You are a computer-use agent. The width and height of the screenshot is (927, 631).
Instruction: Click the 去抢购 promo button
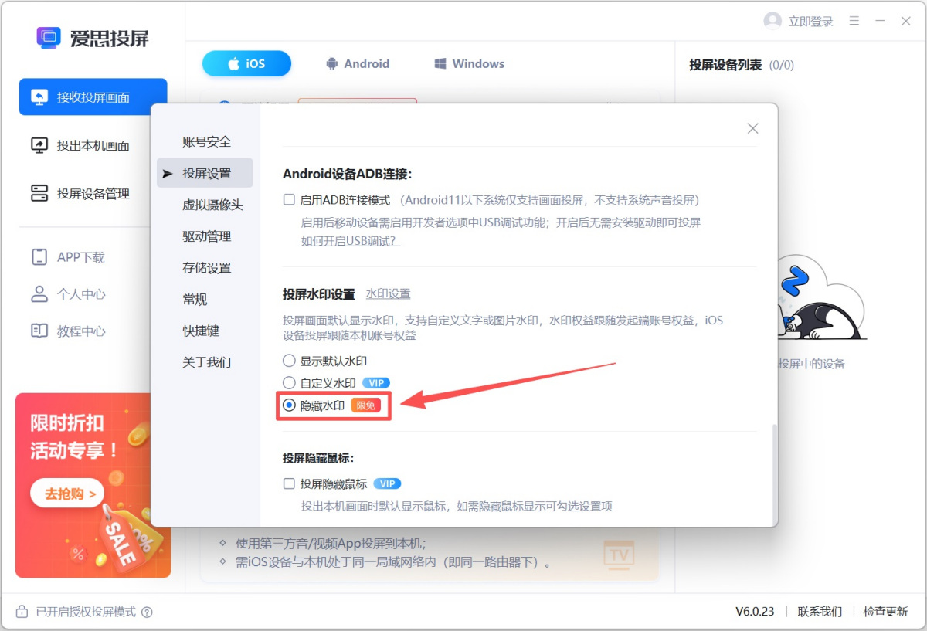click(x=66, y=493)
